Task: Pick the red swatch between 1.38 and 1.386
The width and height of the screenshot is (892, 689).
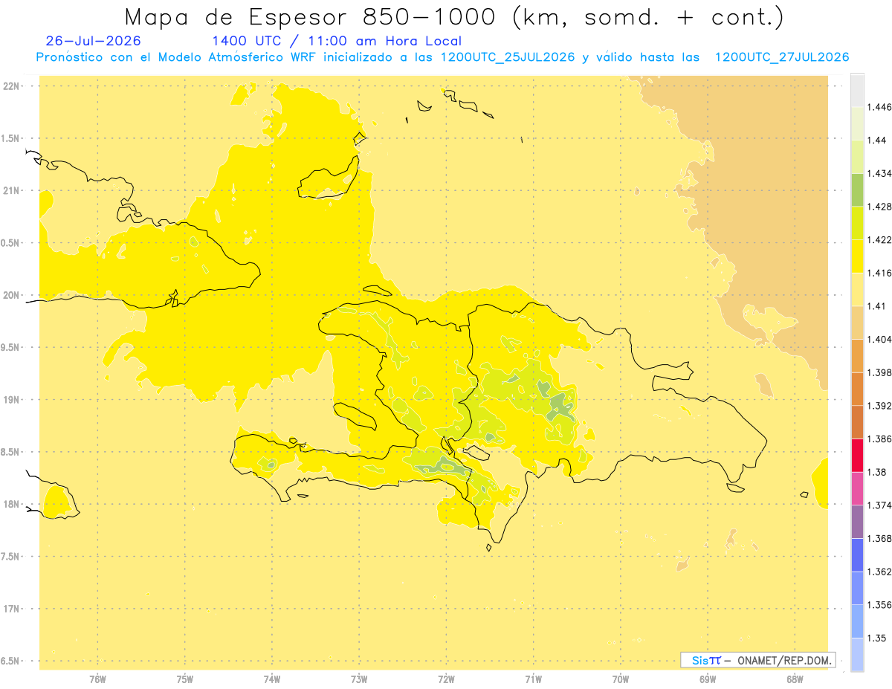Action: [x=857, y=456]
